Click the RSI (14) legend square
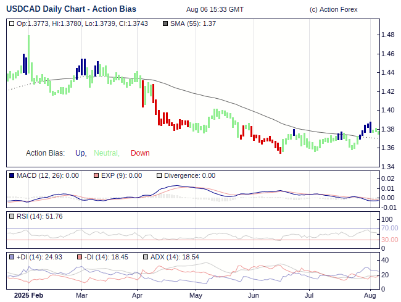The image size is (401, 302). (12, 216)
